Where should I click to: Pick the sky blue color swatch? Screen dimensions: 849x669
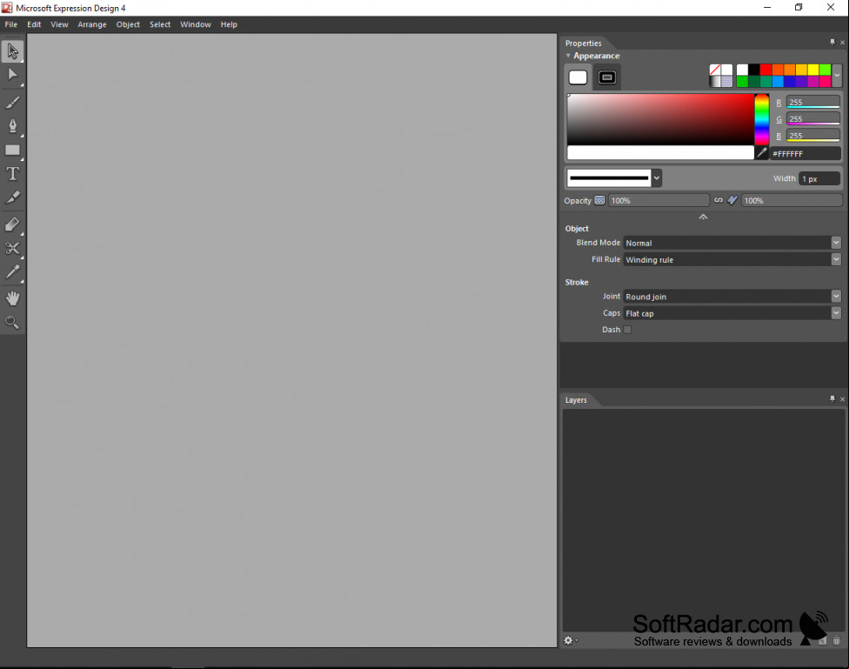(778, 81)
